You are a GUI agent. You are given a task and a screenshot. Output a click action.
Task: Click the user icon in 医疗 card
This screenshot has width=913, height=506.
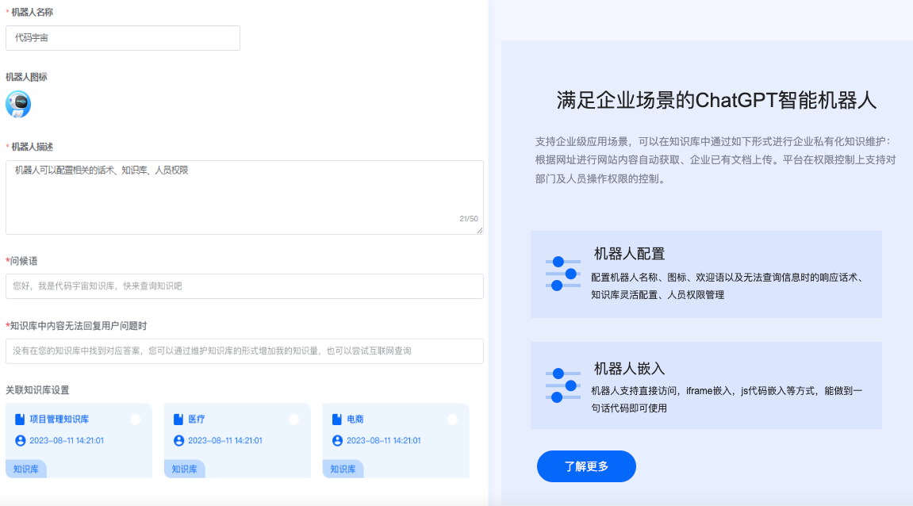tap(178, 441)
